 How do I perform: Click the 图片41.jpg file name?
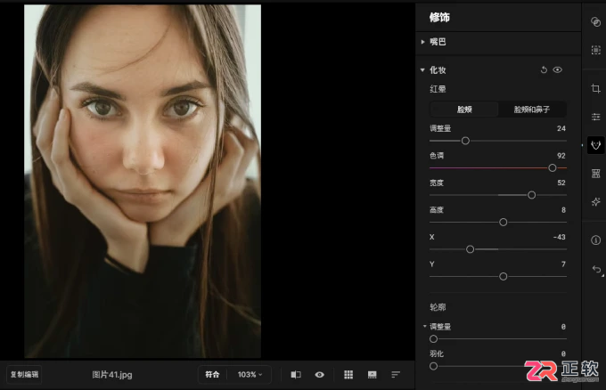pyautogui.click(x=112, y=375)
